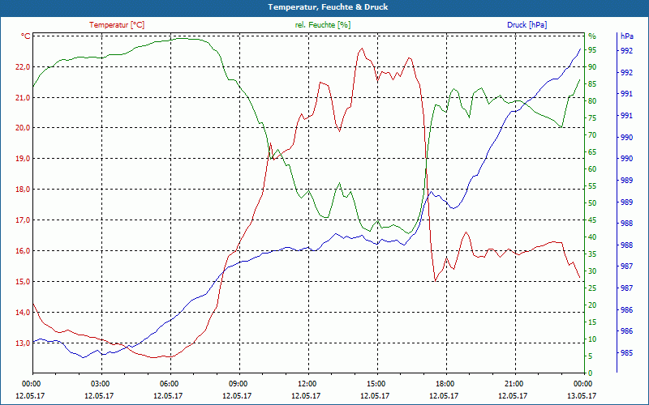Click the blue 'hPa' unit label

(x=626, y=36)
